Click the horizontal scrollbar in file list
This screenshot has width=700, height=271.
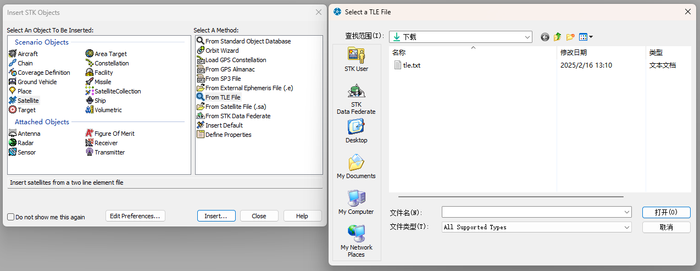click(511, 196)
